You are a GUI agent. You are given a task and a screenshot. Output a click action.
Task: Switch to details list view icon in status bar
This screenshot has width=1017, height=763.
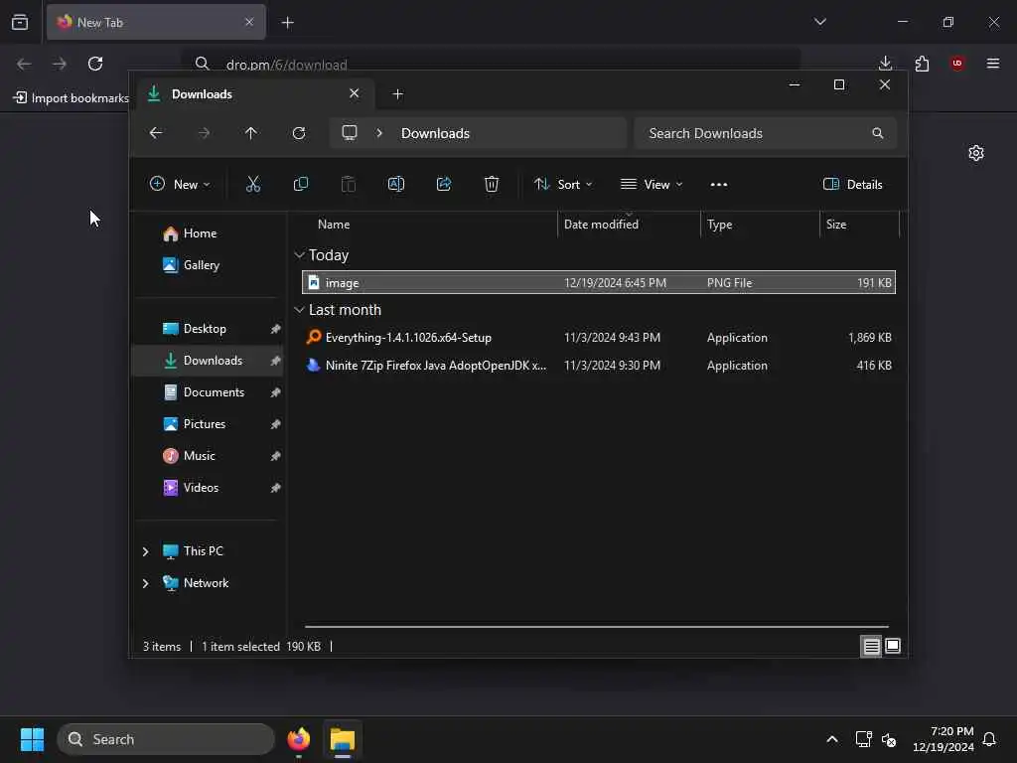871,646
